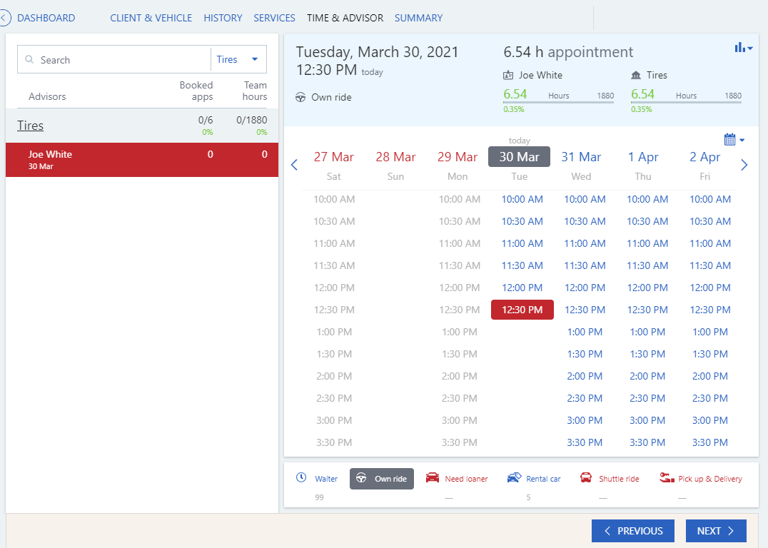Select the Shuttle ride bus icon

(586, 478)
